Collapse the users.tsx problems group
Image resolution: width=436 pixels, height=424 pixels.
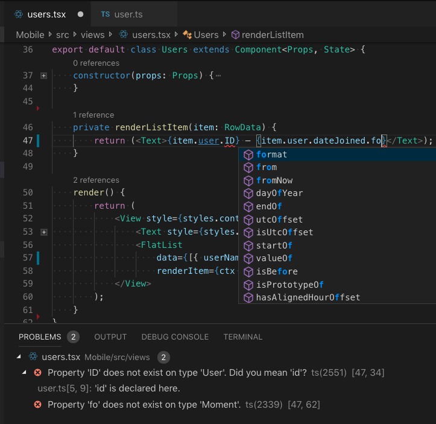(x=19, y=356)
